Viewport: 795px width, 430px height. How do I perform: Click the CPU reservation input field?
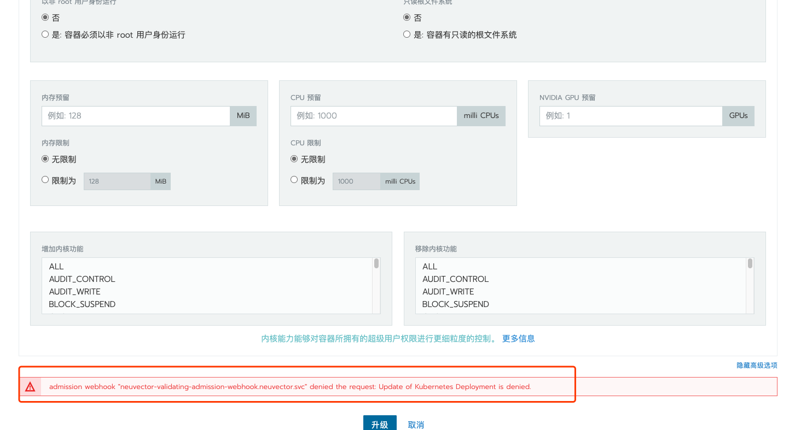[x=374, y=116]
